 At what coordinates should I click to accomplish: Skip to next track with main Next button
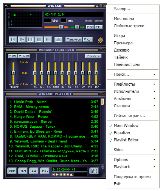48,40
